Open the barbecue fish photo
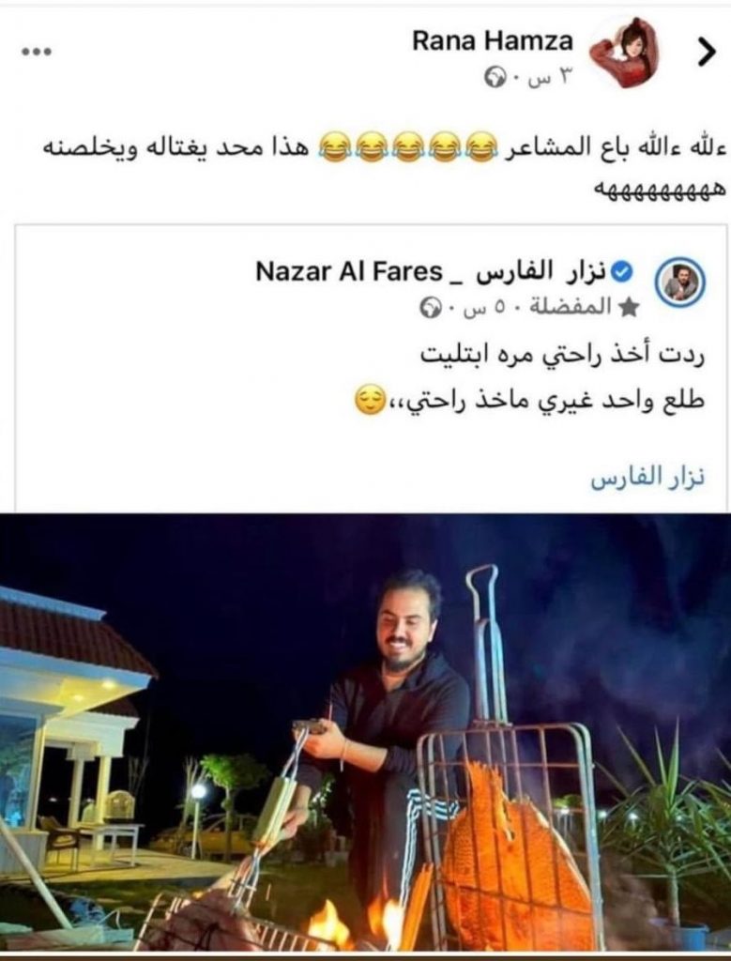Screen dimensions: 731x961 click(365, 737)
